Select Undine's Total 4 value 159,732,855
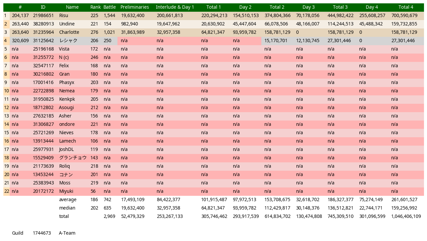The height and width of the screenshot is (241, 427). (404, 24)
